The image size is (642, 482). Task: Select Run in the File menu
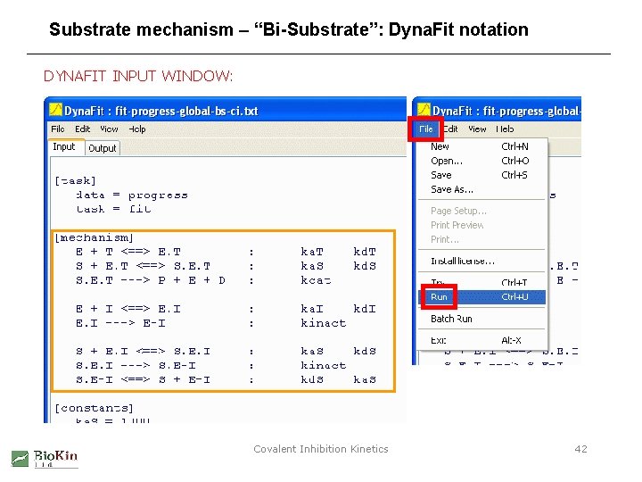481,296
